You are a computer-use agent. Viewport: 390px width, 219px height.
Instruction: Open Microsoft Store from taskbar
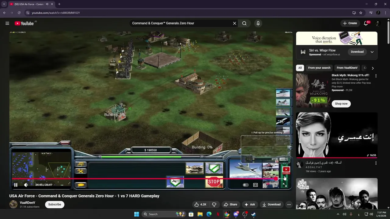point(191,214)
